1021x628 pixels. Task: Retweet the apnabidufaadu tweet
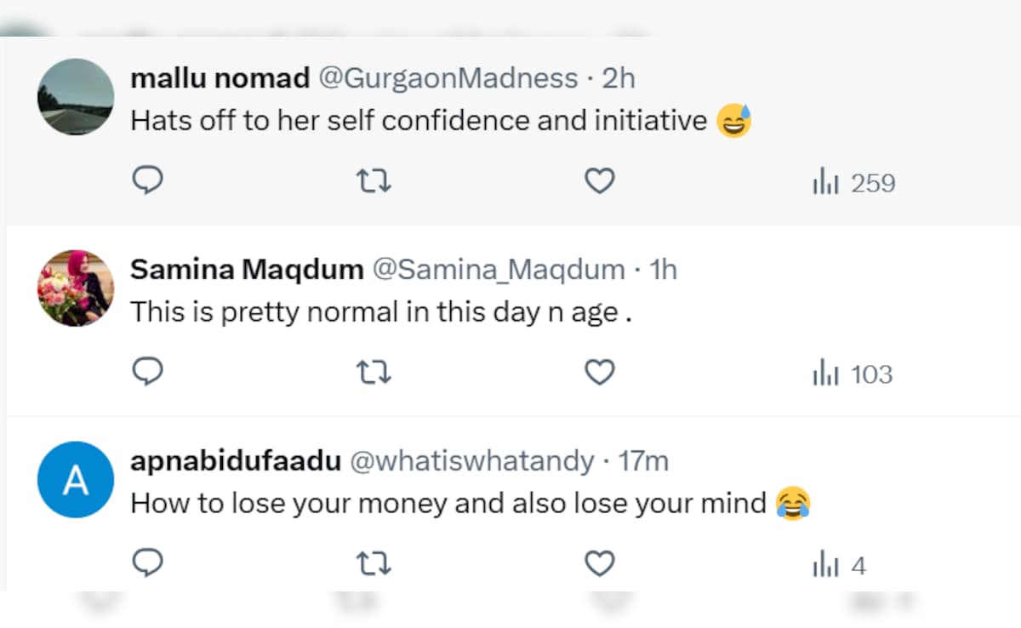tap(373, 563)
